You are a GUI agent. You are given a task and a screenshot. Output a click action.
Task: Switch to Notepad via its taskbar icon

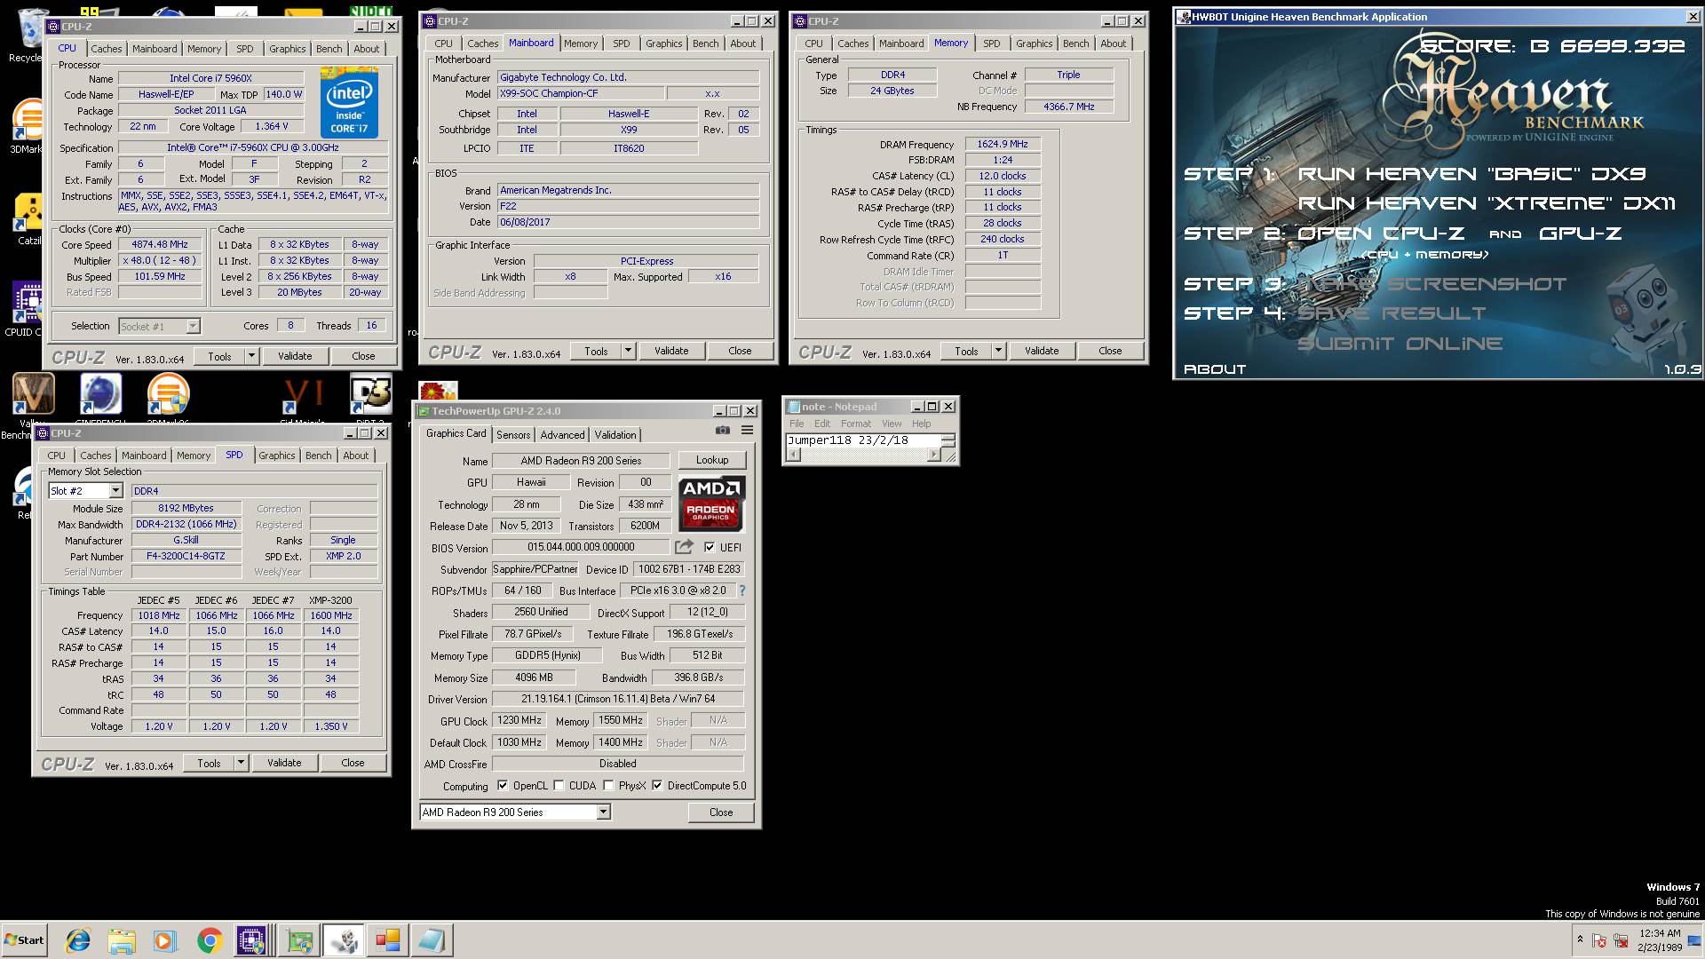coord(432,940)
